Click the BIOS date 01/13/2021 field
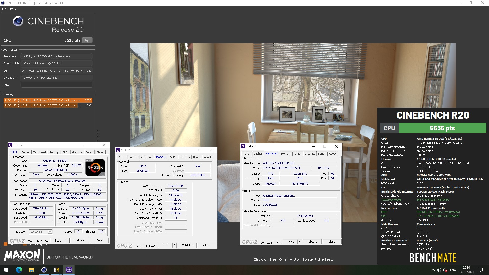 tap(300, 205)
